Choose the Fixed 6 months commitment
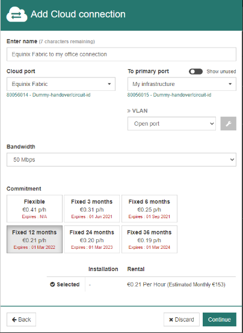 coord(149,209)
